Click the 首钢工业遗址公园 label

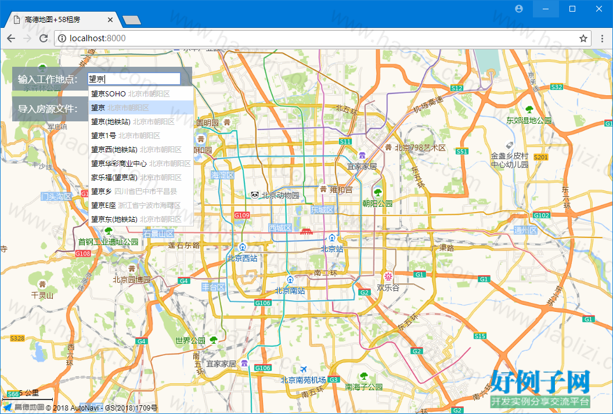pos(109,242)
